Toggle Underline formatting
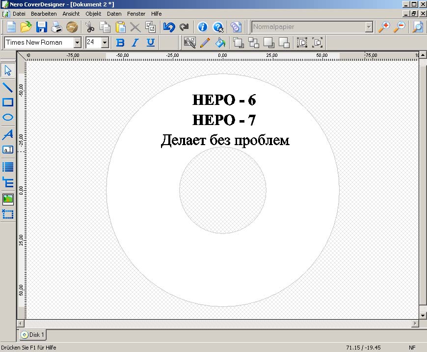The image size is (427, 352). click(x=150, y=43)
